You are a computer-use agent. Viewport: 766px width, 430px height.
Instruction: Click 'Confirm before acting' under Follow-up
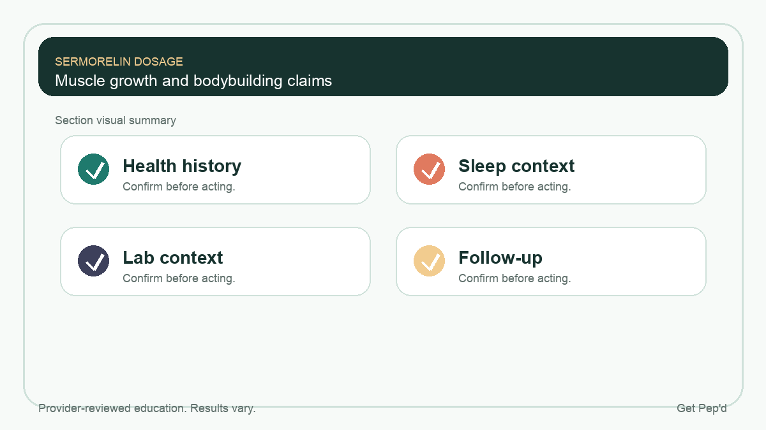click(514, 278)
